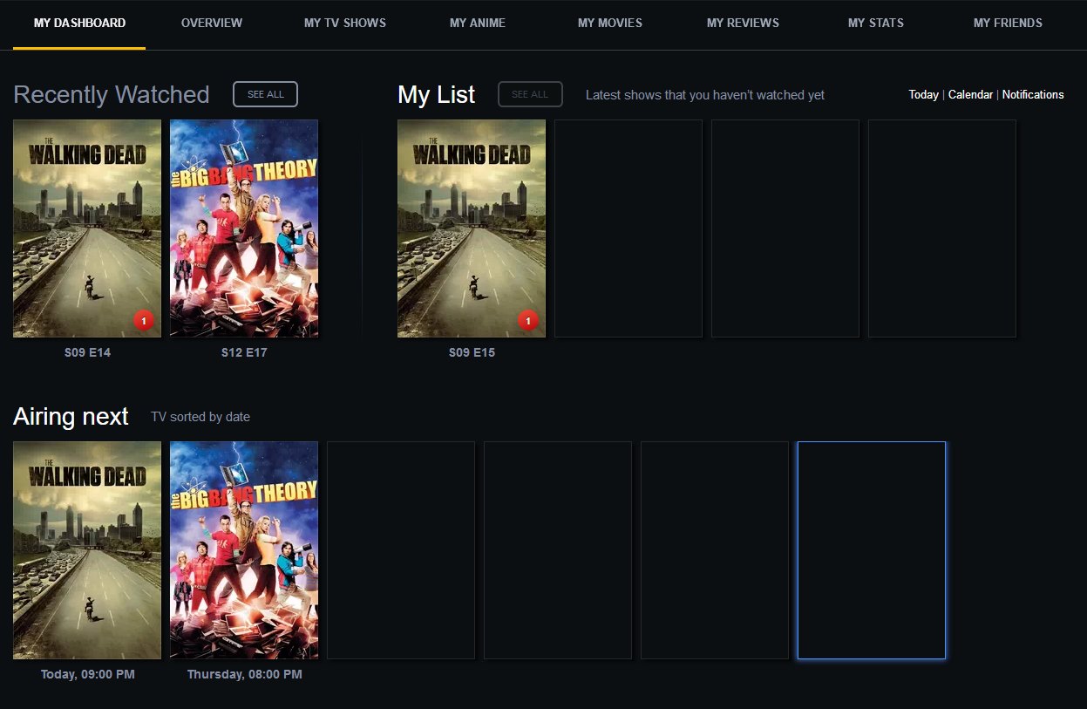The width and height of the screenshot is (1087, 709).
Task: Click See All next to Recently Watched
Action: pyautogui.click(x=265, y=94)
